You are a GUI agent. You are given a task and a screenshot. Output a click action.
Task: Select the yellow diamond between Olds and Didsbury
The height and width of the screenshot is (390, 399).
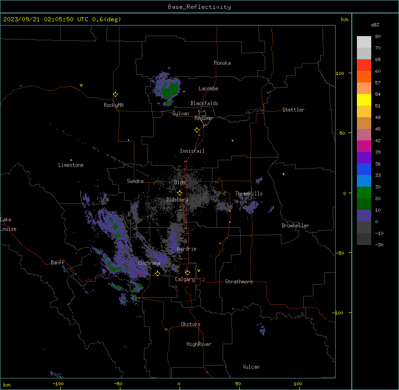[x=180, y=193]
